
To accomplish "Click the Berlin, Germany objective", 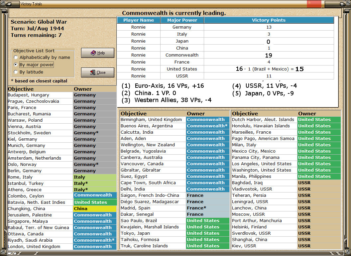I will point(25,171).
